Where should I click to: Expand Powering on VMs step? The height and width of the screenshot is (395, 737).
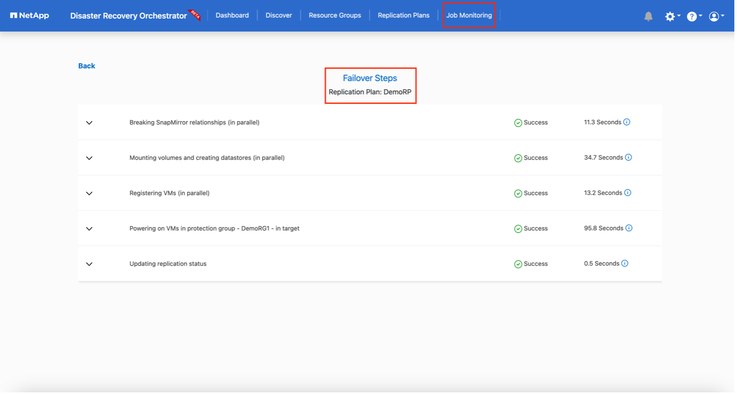click(89, 229)
